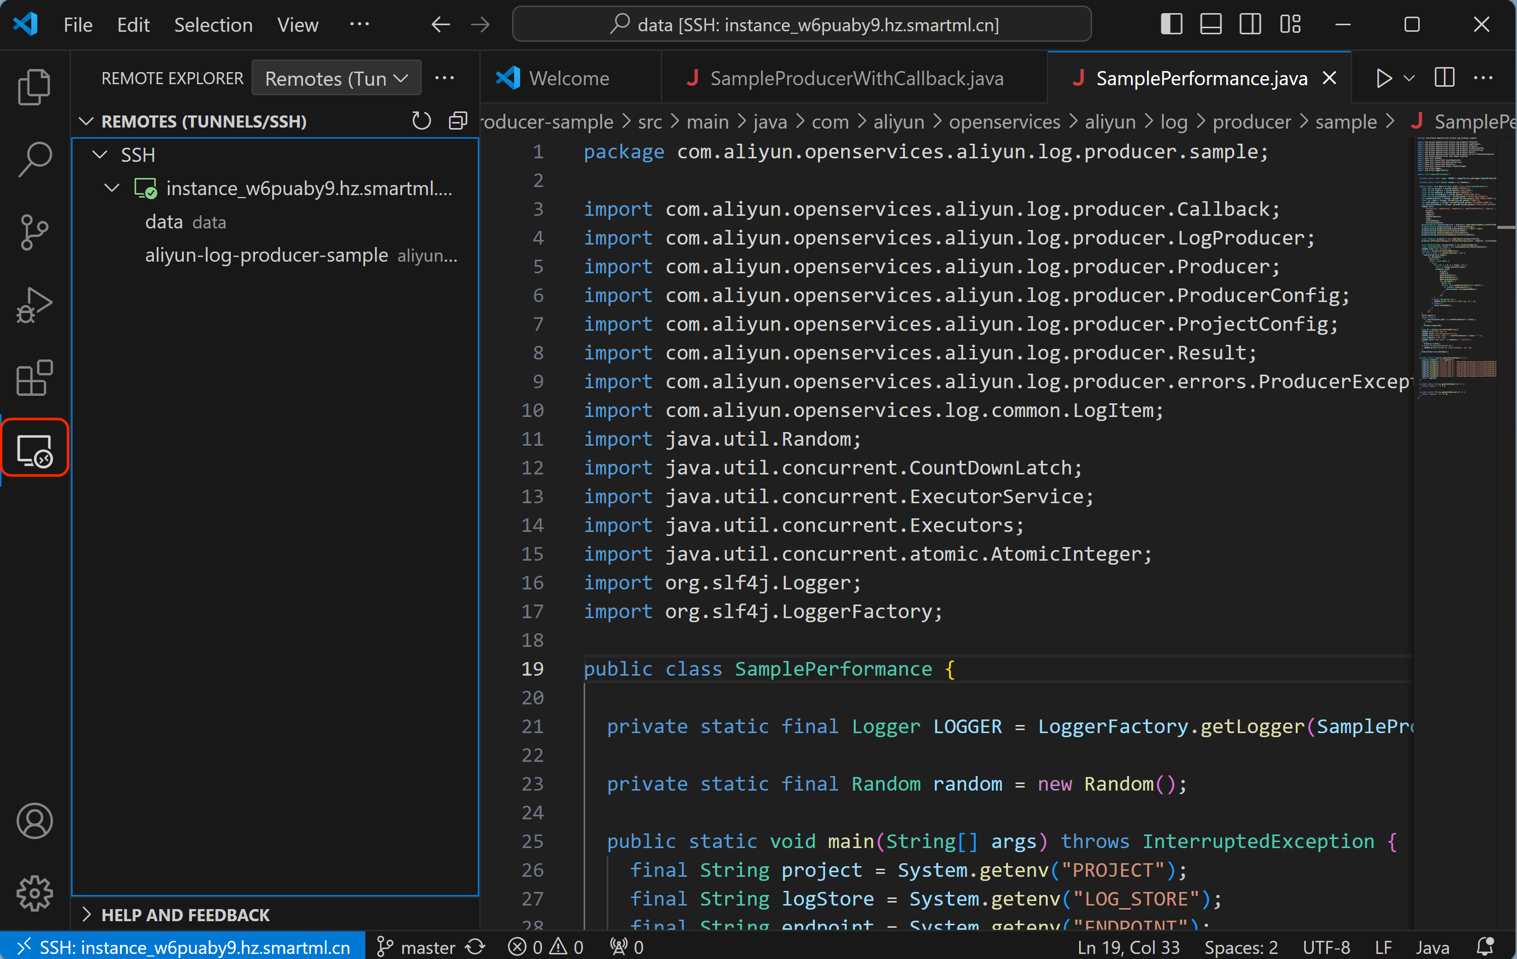
Task: Collapse the instance_w6puaby9 host node
Action: pyautogui.click(x=112, y=188)
